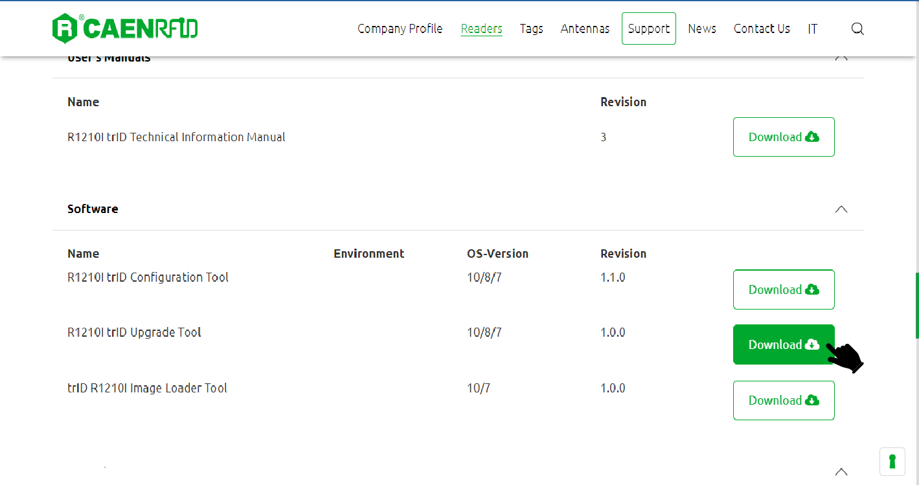Open the Readers menu item
This screenshot has height=485, width=919.
coord(481,28)
